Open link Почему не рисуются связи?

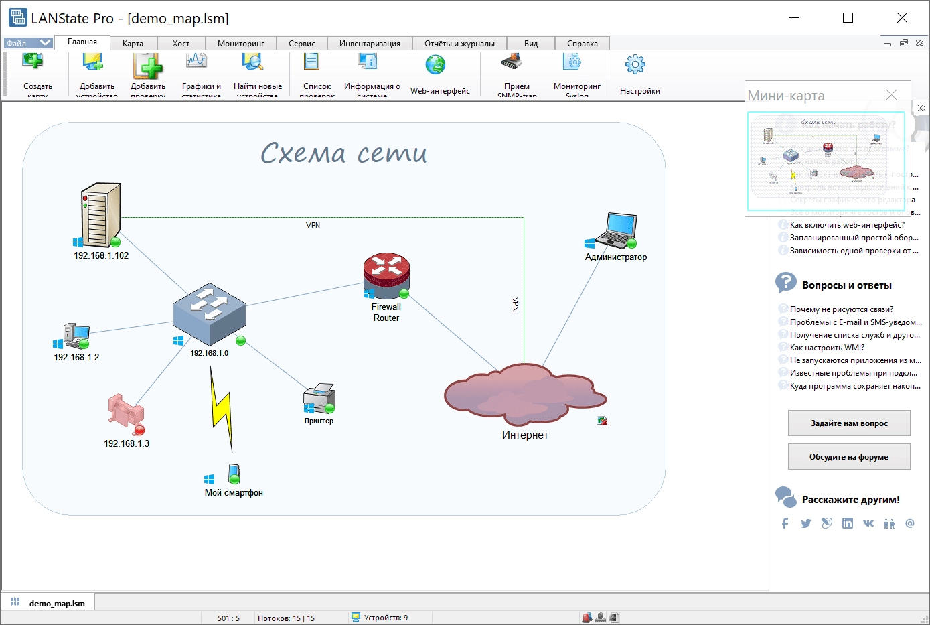[x=842, y=309]
